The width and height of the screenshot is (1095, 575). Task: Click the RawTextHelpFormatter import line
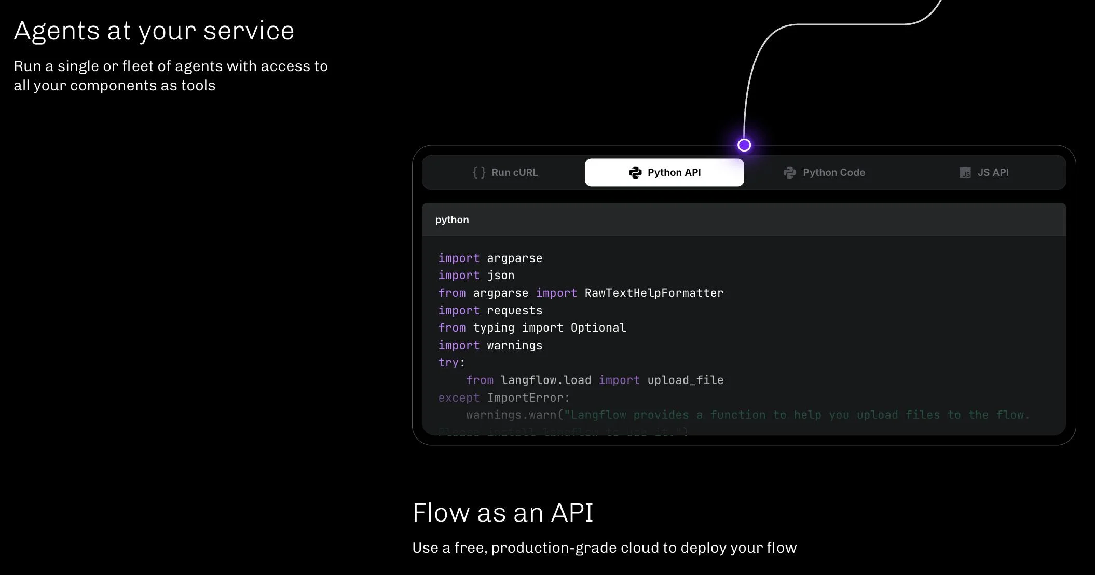tap(581, 293)
